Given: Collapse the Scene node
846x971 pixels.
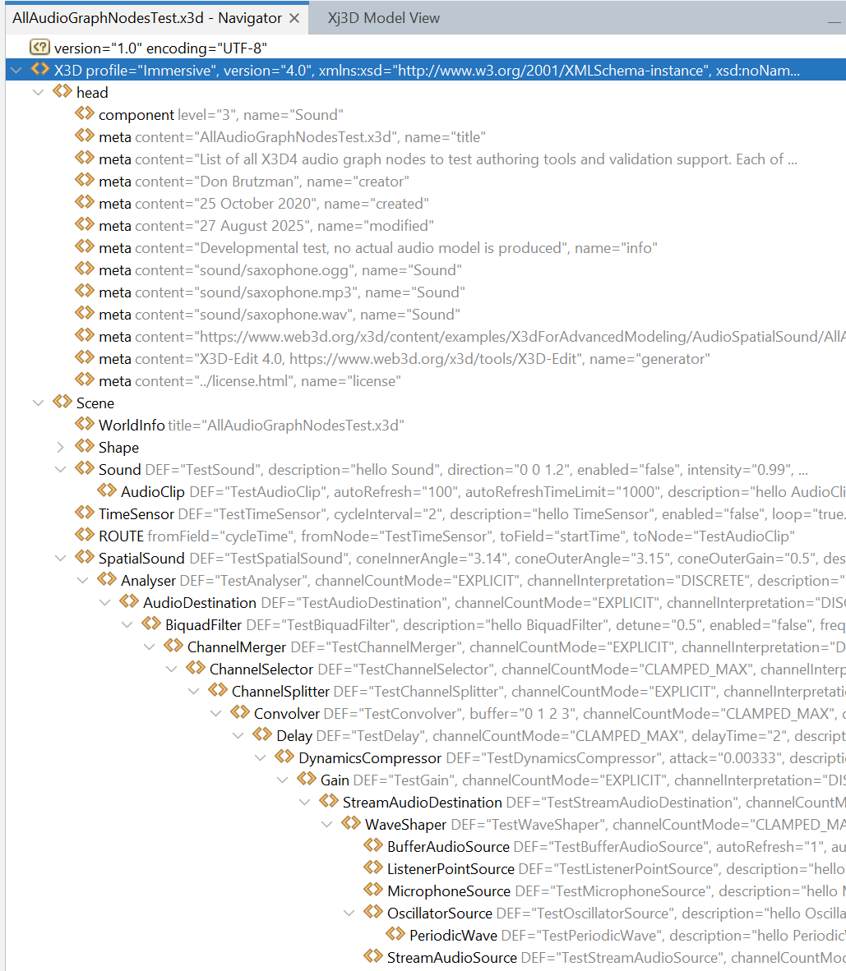Looking at the screenshot, I should point(38,403).
